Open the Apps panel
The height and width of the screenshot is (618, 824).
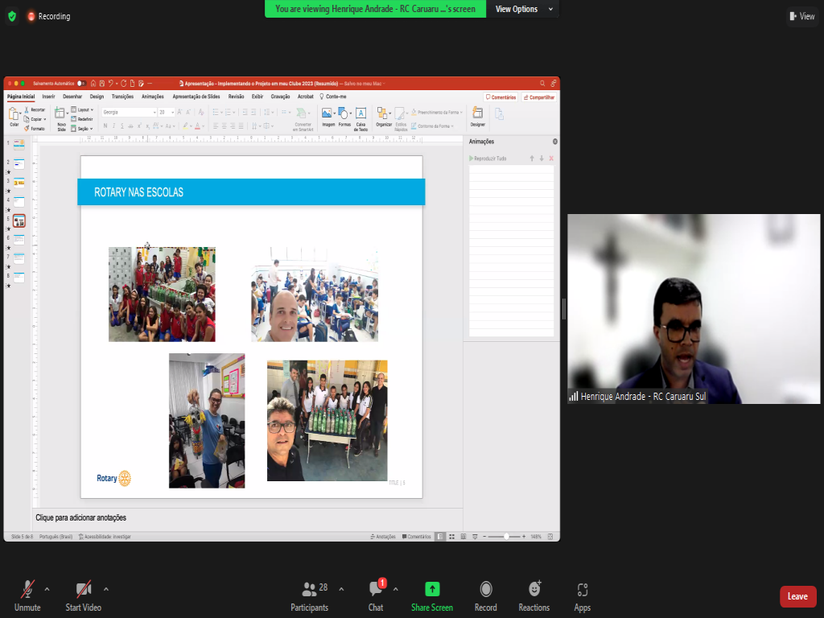[x=583, y=590]
